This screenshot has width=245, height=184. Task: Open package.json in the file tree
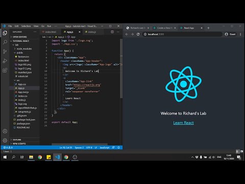pyautogui.click(x=23, y=124)
